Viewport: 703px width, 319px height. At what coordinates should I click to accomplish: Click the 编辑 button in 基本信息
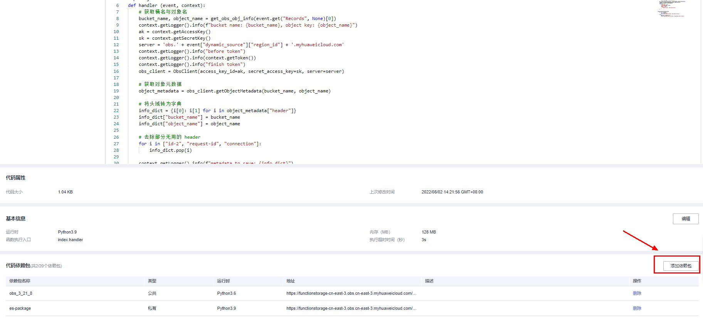pyautogui.click(x=686, y=219)
